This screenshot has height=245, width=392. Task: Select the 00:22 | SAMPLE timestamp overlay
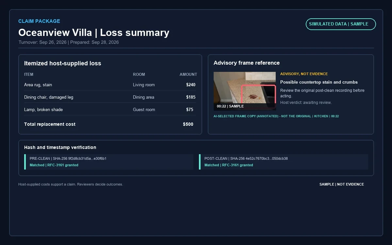230,106
